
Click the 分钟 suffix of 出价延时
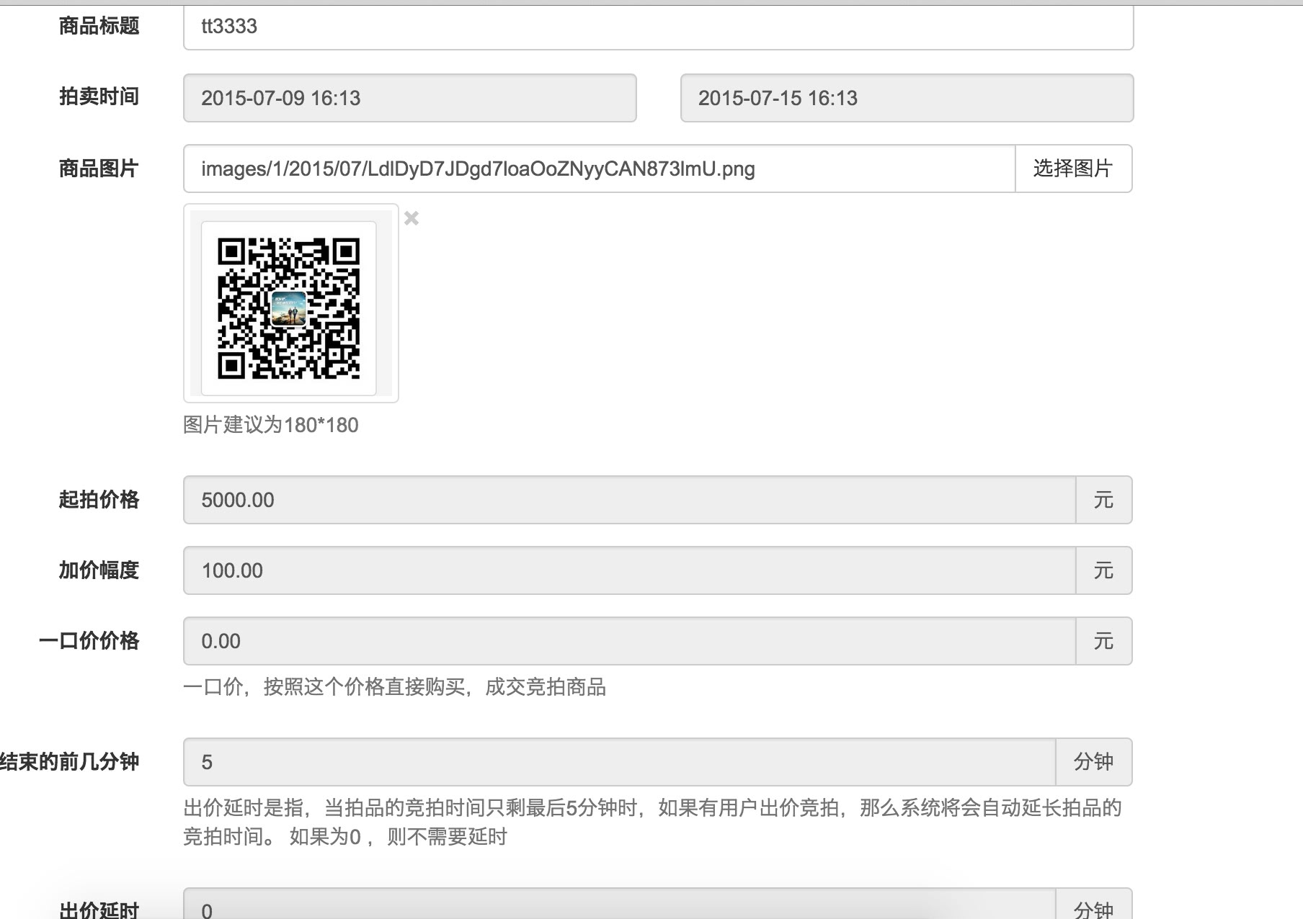[1093, 904]
